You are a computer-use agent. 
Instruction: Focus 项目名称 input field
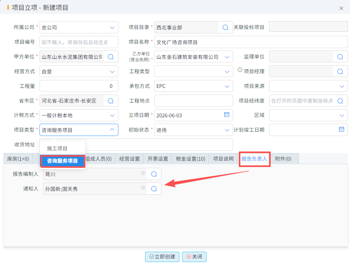251,42
